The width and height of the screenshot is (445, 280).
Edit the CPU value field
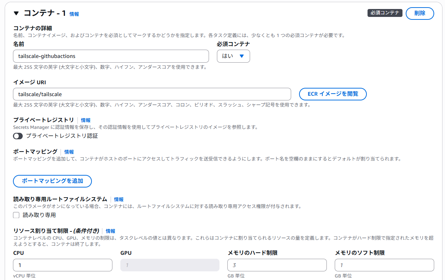(62, 265)
